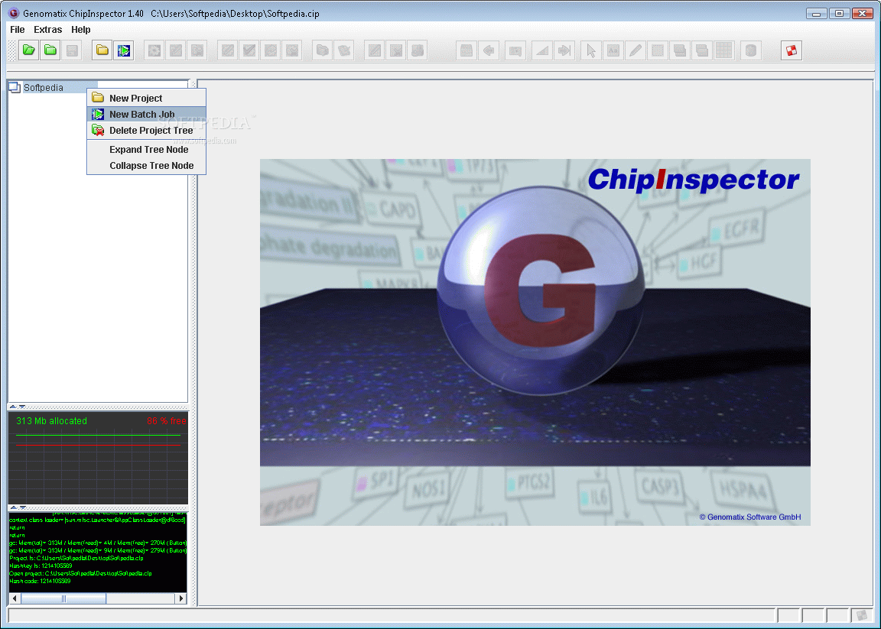Click down arrow on divider above memory monitor
The height and width of the screenshot is (629, 881).
pos(22,406)
